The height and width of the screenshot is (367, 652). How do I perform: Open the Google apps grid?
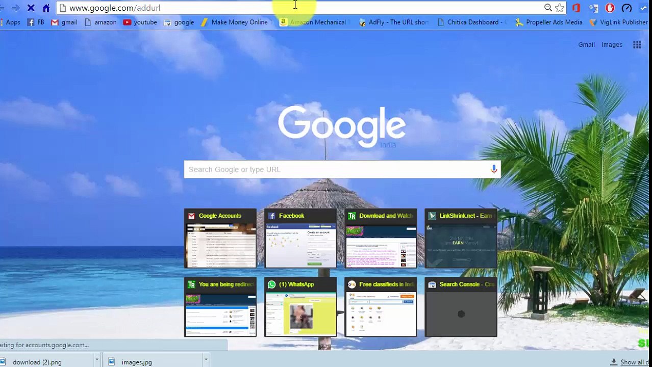click(637, 45)
